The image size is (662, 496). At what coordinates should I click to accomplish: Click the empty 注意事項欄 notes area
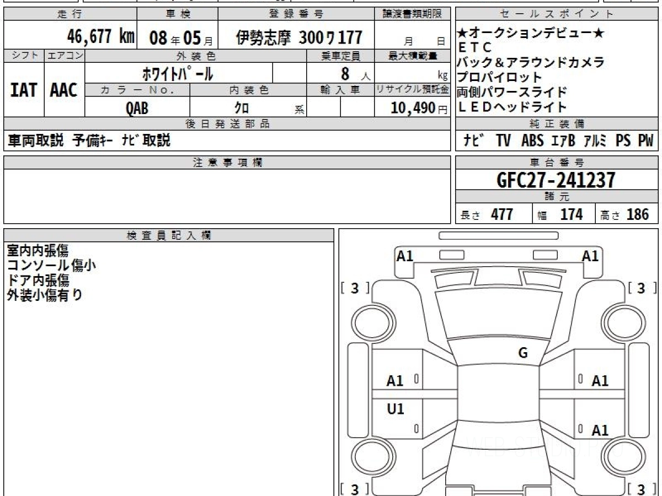pyautogui.click(x=227, y=196)
